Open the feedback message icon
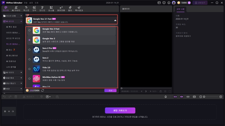The image size is (225, 126). 164,3
